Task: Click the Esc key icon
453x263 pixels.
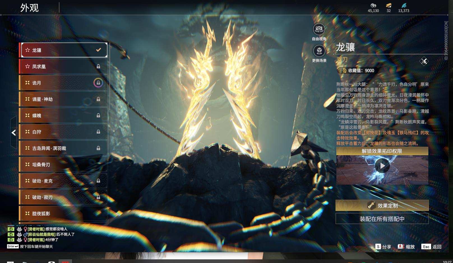Action: 426,246
